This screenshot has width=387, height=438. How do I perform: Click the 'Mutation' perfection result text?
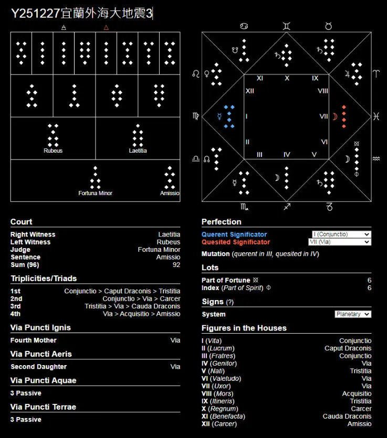[x=260, y=254]
